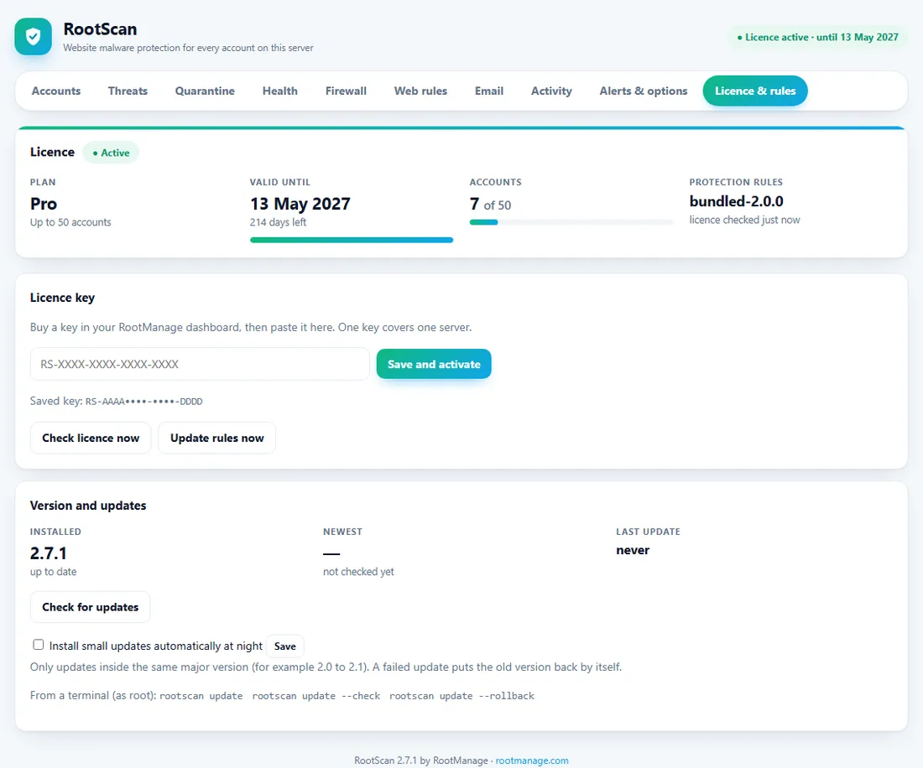Screen dimensions: 923x768
Task: Click Update rules now button
Action: [x=217, y=438]
